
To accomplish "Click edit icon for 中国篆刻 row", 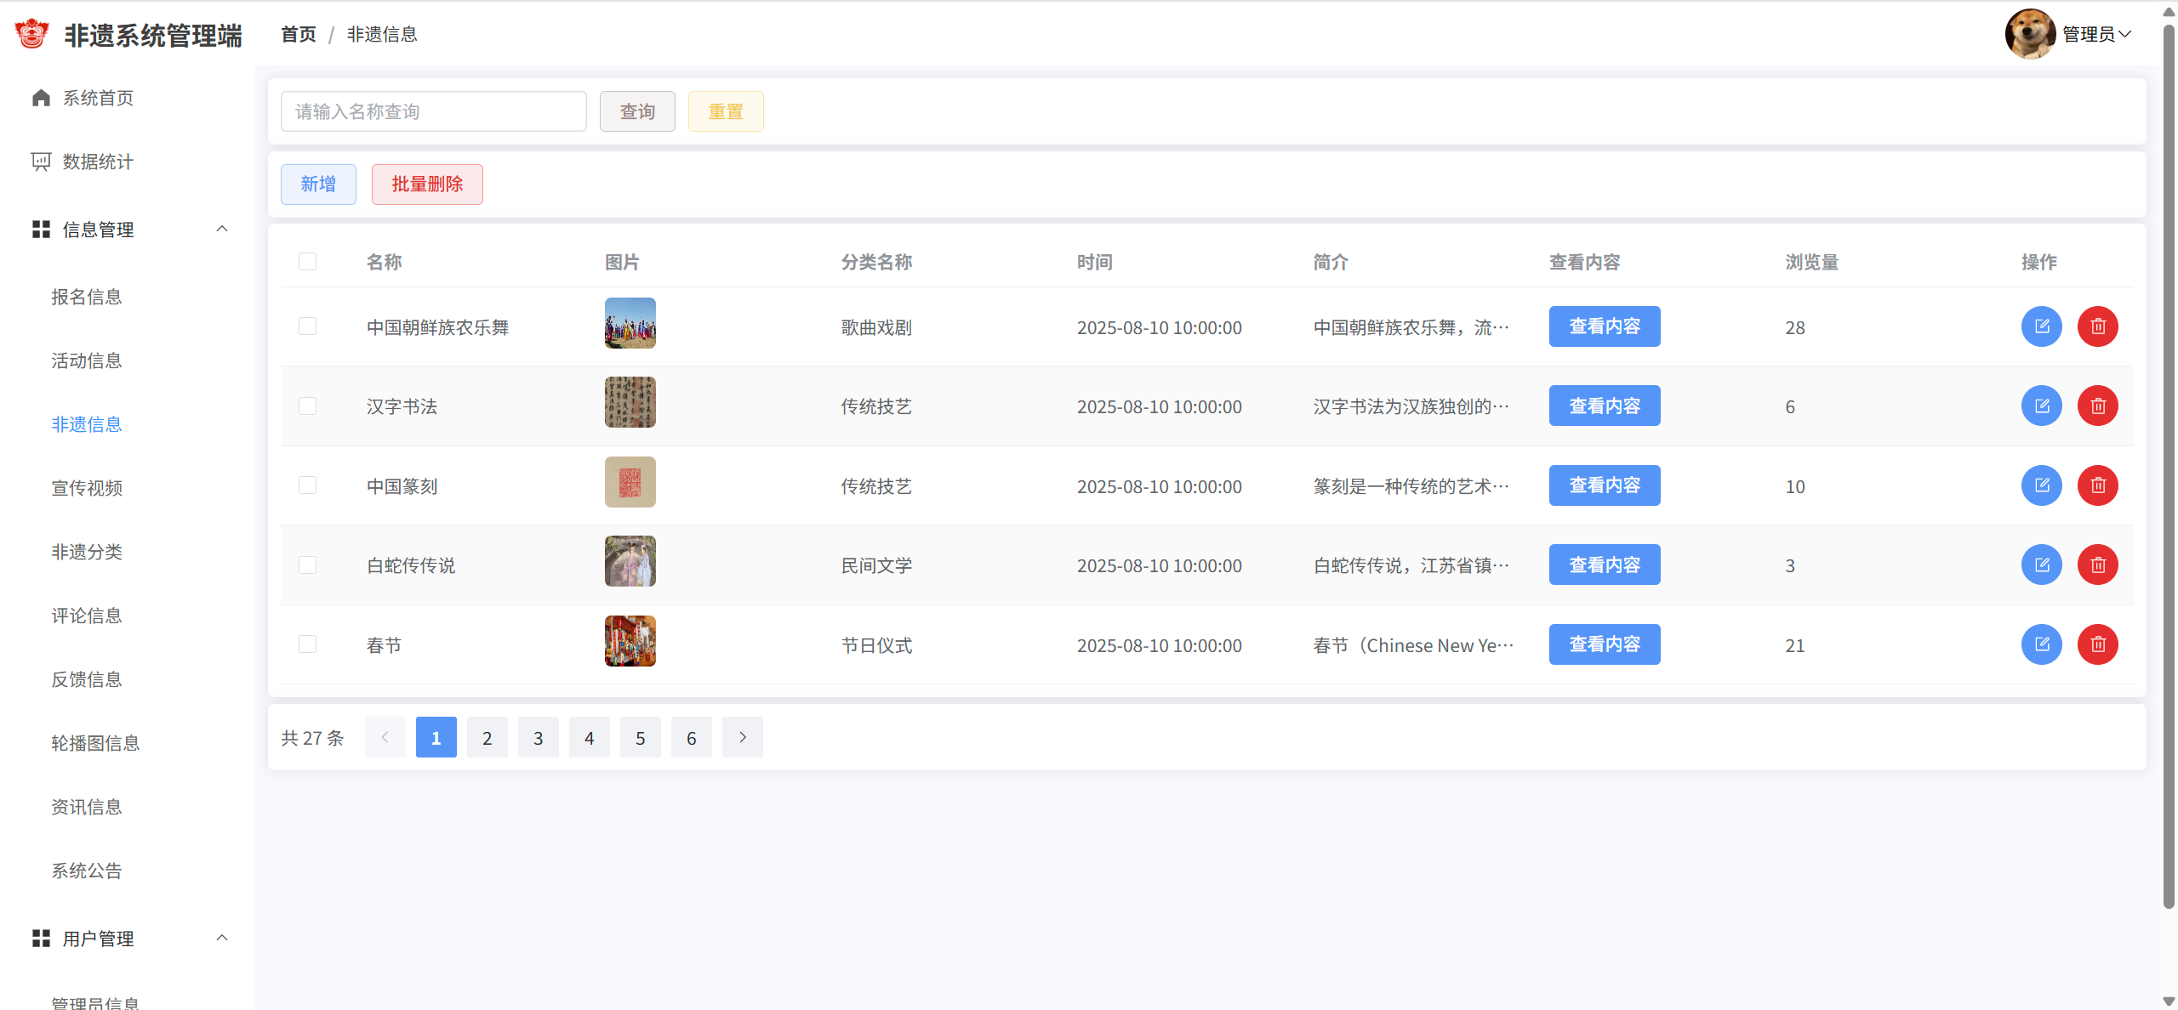I will coord(2041,485).
